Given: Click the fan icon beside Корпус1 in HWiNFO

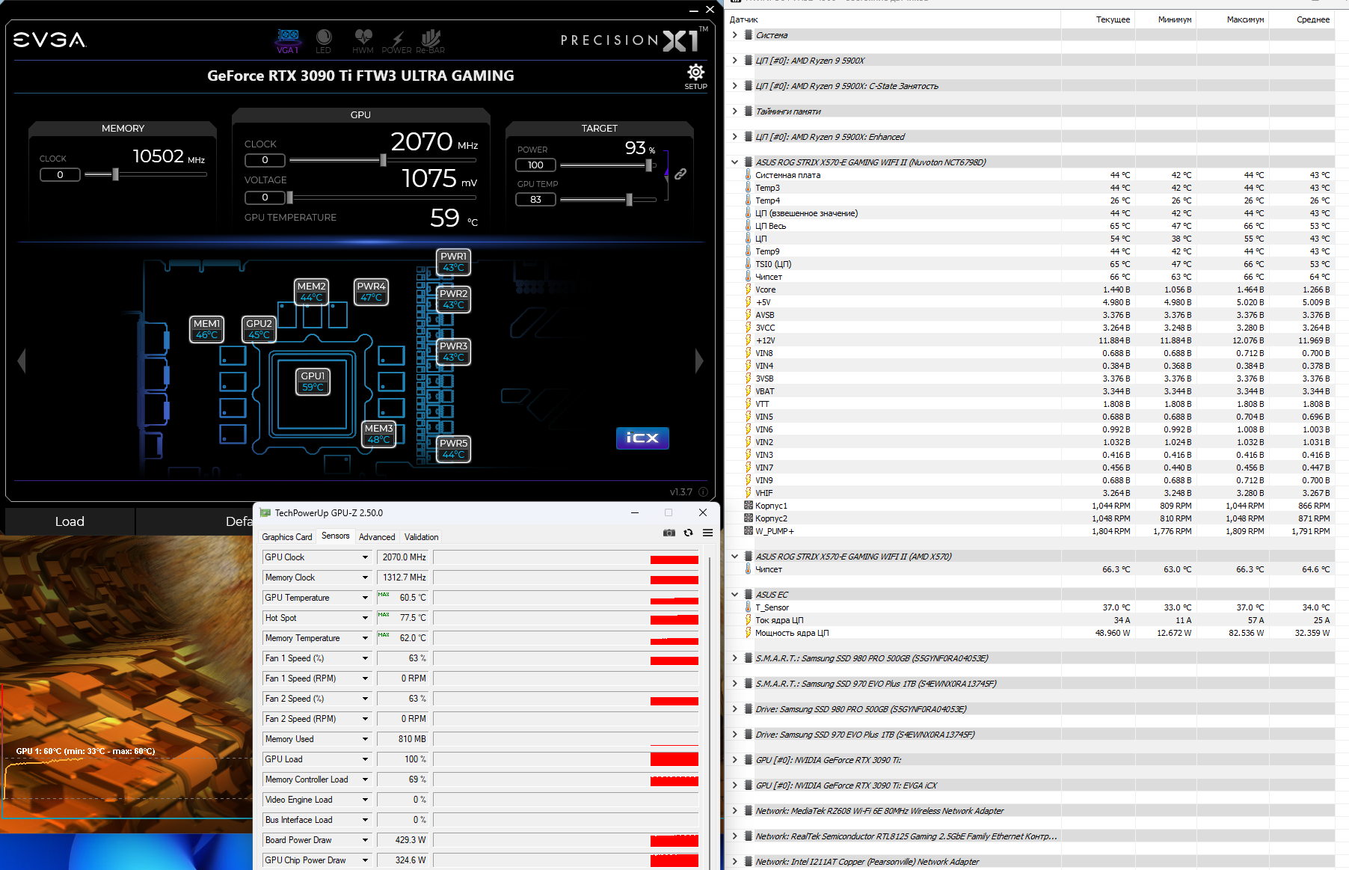Looking at the screenshot, I should coord(749,506).
